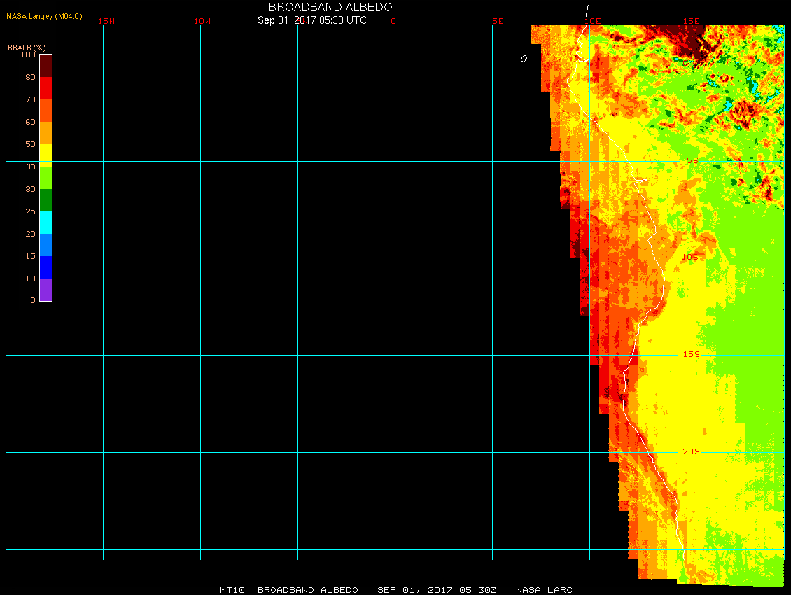
Task: Click the 10W longitude label
Action: pyautogui.click(x=202, y=21)
